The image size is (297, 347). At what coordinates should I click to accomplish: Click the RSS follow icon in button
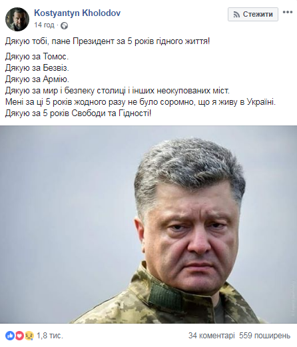coord(236,15)
